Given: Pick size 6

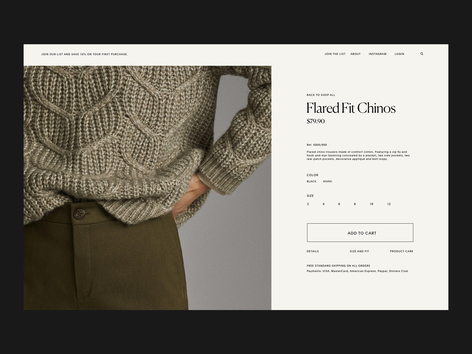Looking at the screenshot, I should [339, 204].
